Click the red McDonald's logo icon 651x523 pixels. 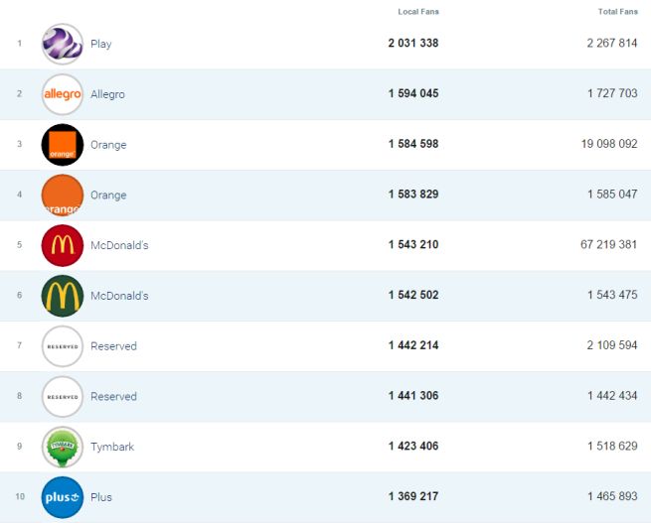(63, 245)
